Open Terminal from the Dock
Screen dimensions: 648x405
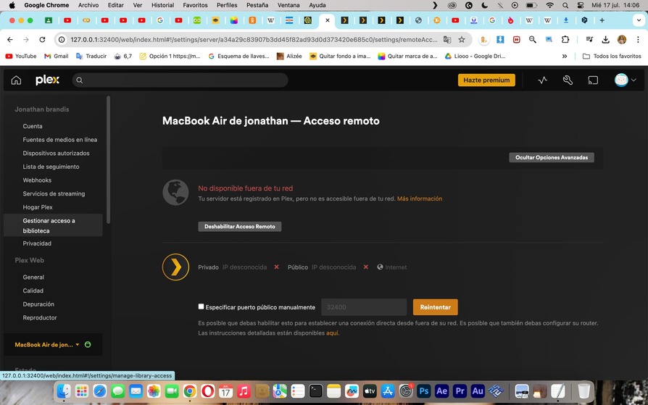tap(316, 391)
